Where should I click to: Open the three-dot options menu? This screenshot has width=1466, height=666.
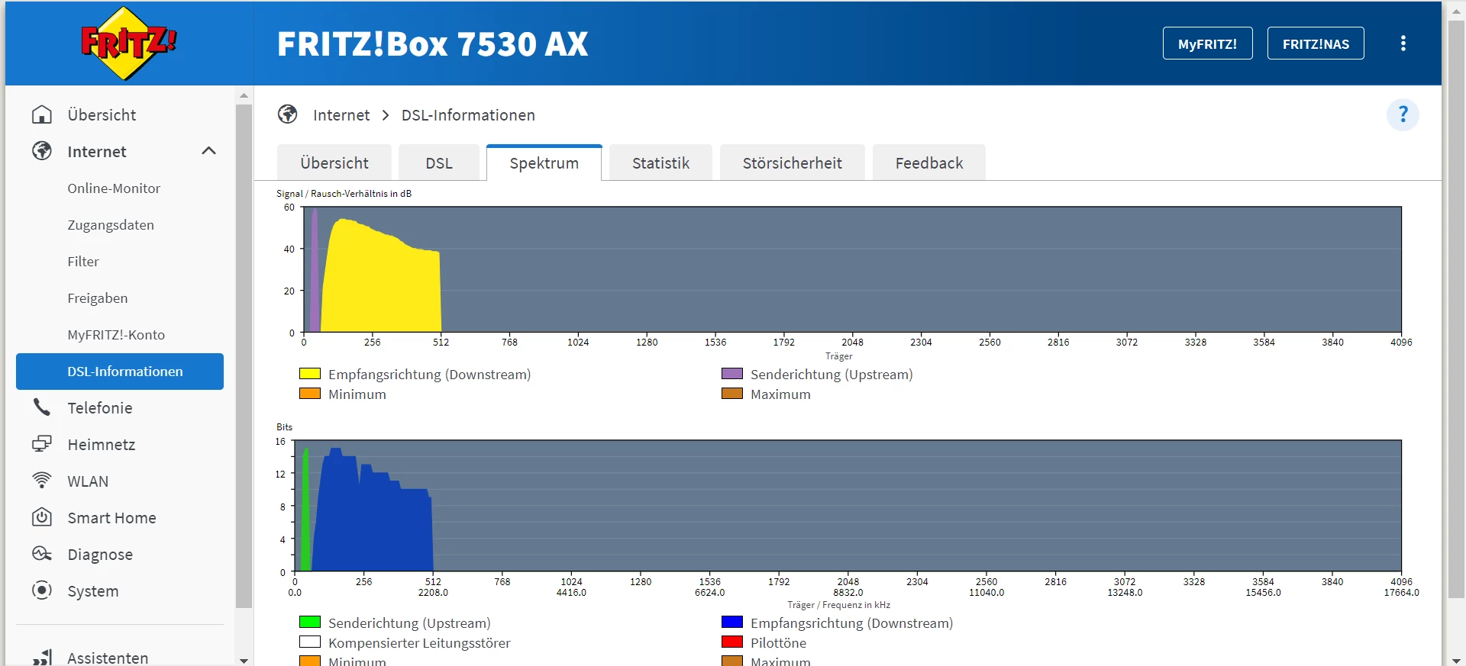(1403, 43)
